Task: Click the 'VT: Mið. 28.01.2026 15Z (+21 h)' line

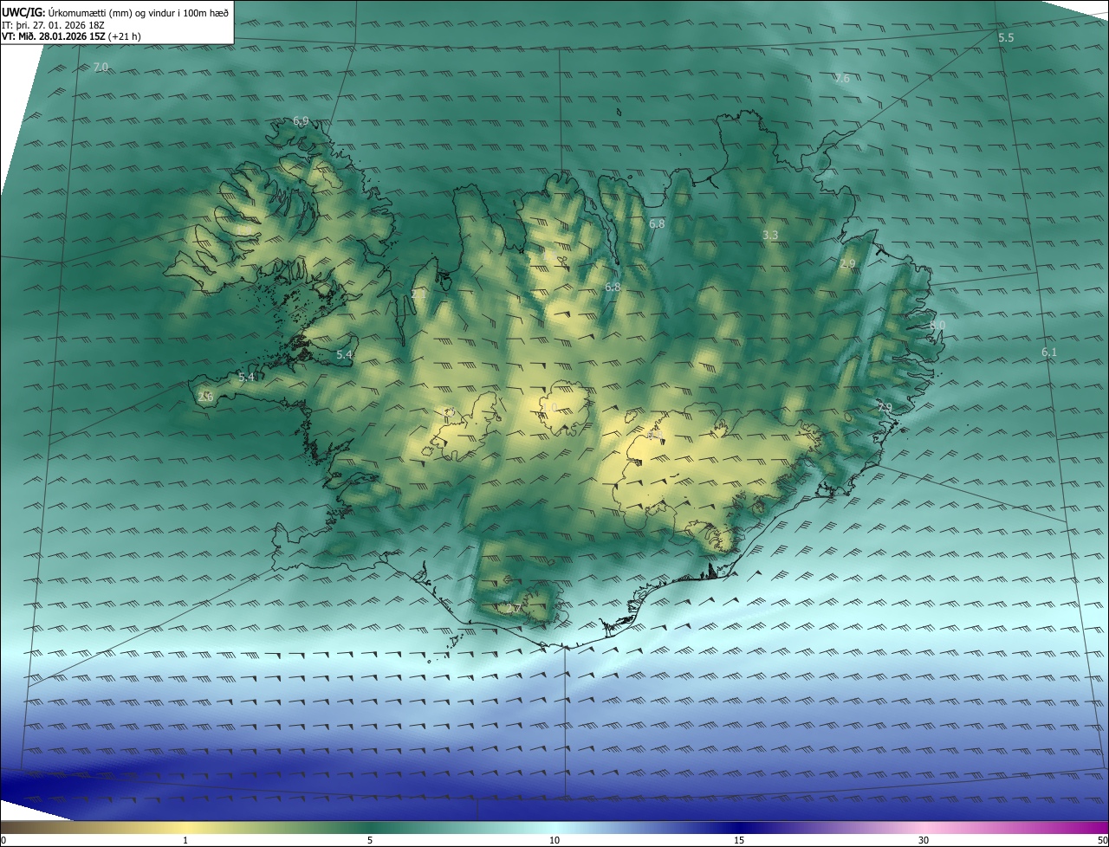Action: click(71, 37)
